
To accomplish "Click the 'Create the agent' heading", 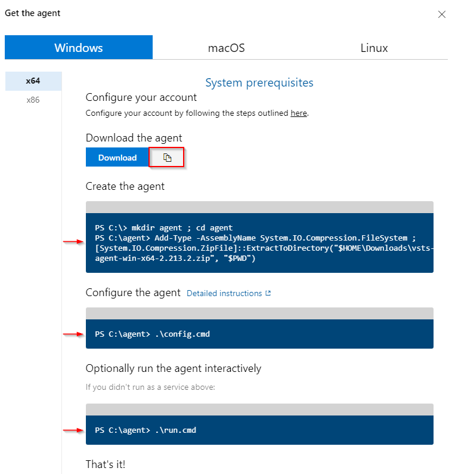I will click(125, 186).
